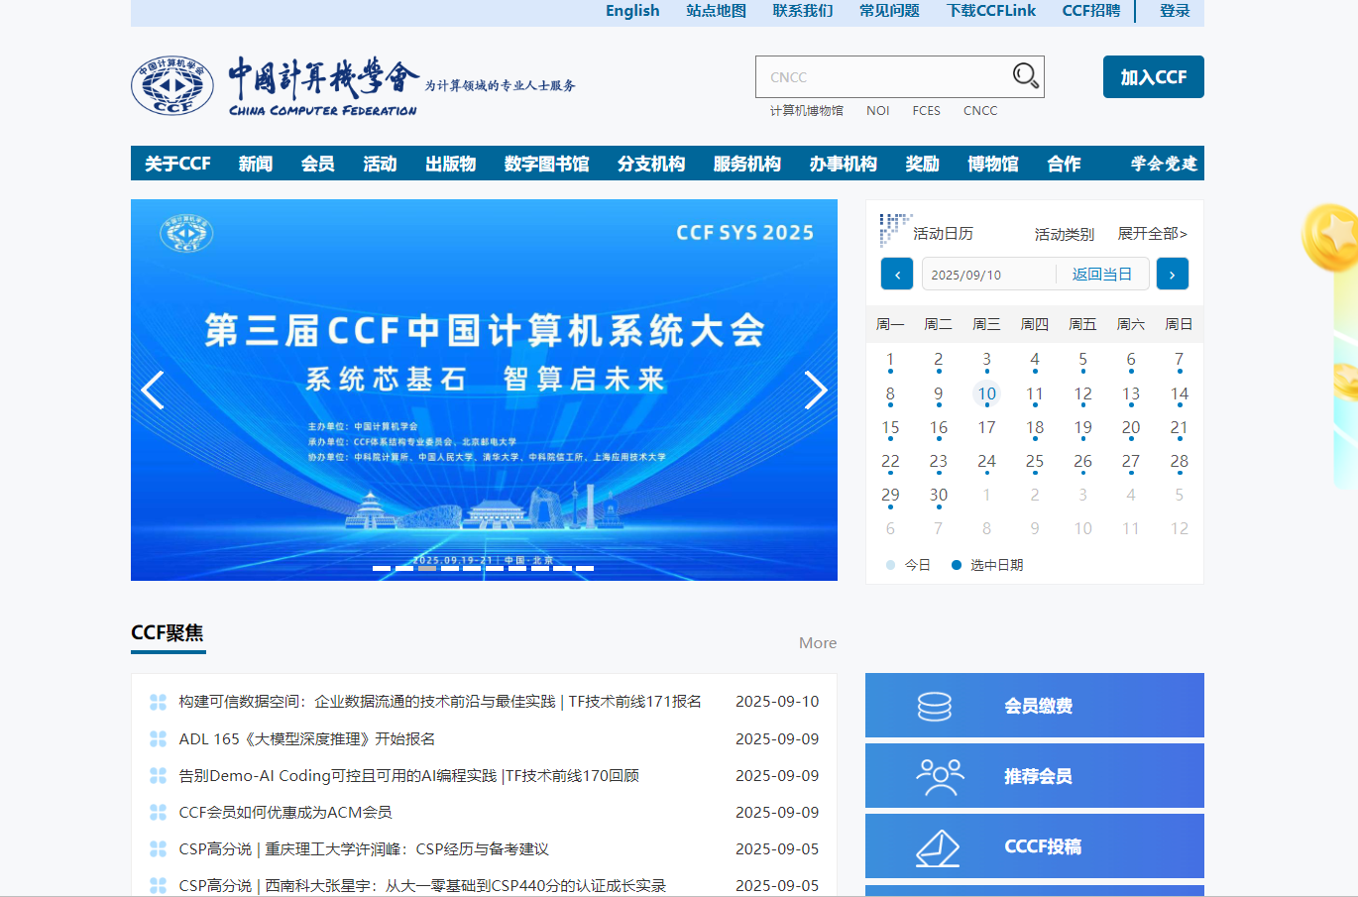
Task: Open the 学会党建 menu item
Action: pyautogui.click(x=1164, y=164)
